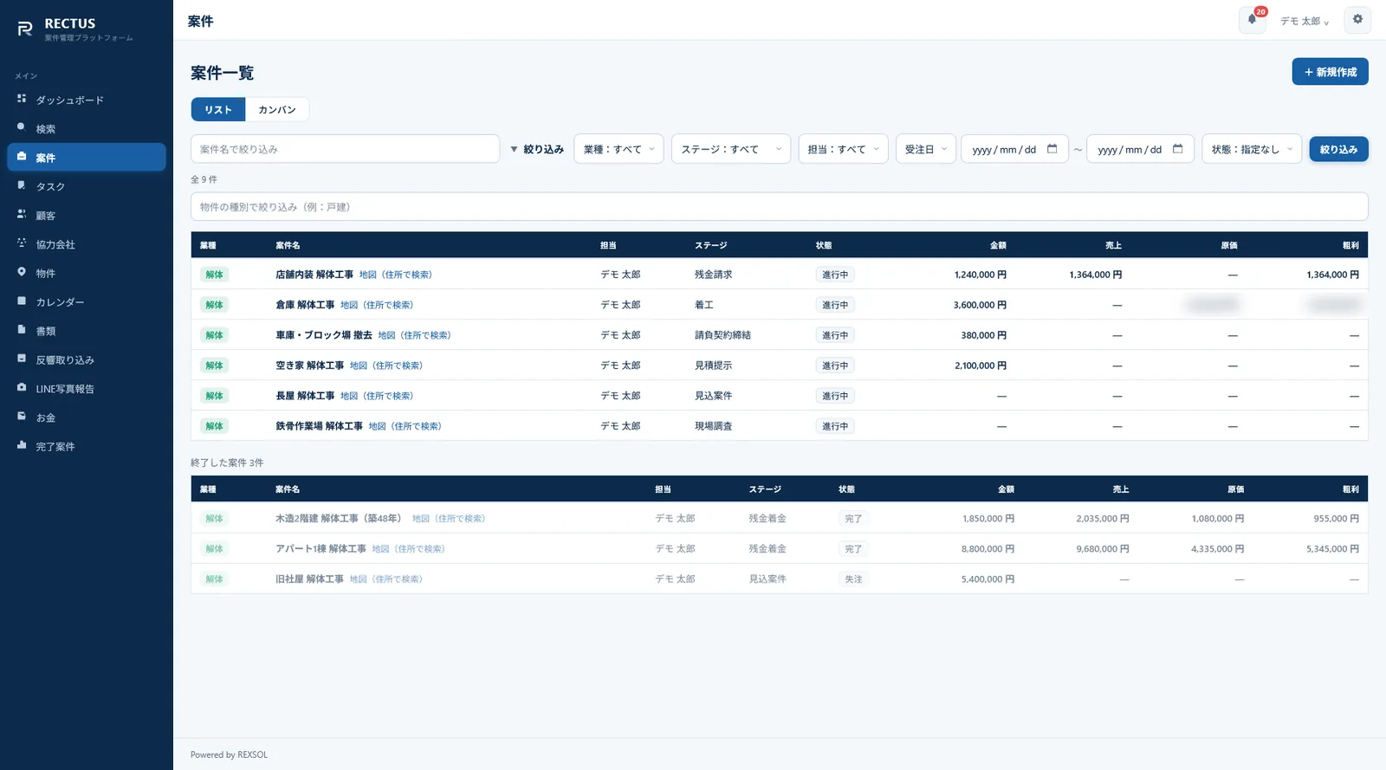Open the 長屋 解体工事 project

coord(305,396)
